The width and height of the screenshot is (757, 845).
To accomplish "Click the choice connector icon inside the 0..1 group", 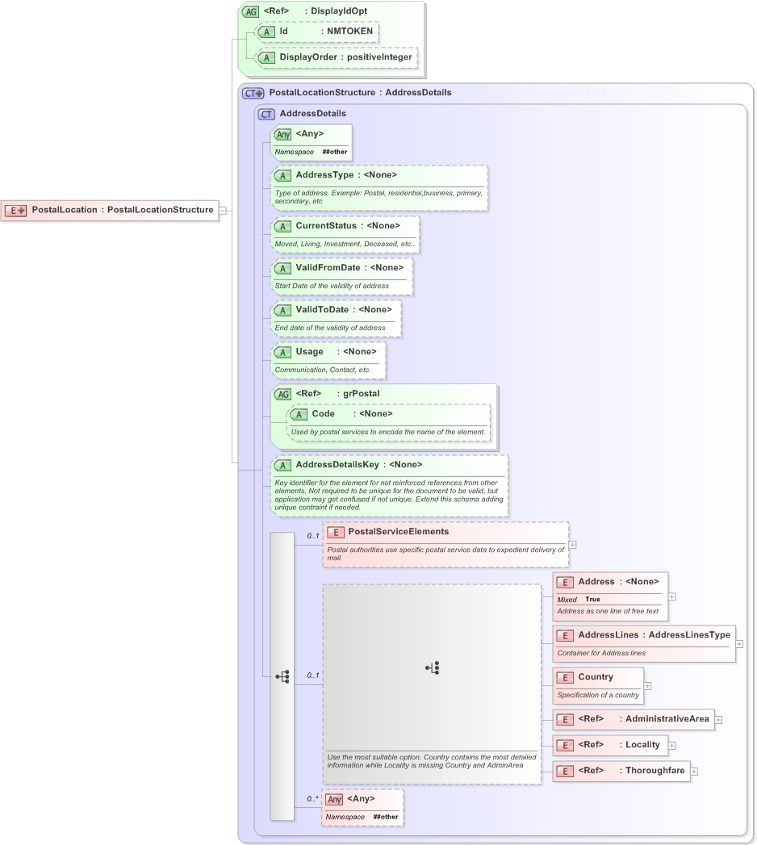I will click(x=433, y=667).
